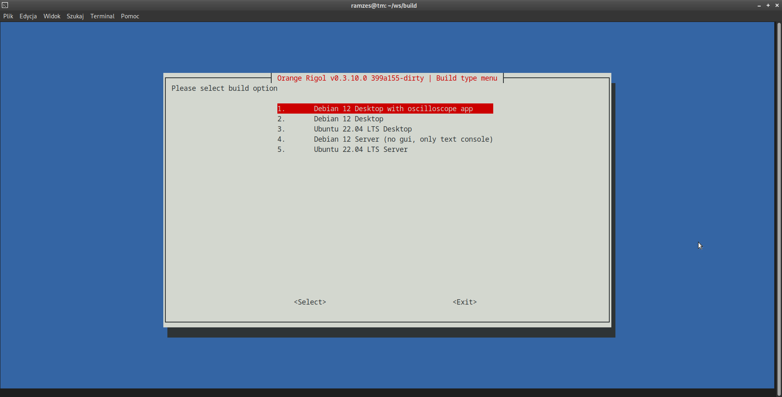
Task: Pick Ubuntu 22.04 LTS Desktop option
Action: click(385, 129)
